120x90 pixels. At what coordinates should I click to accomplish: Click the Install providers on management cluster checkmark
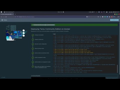[33, 62]
